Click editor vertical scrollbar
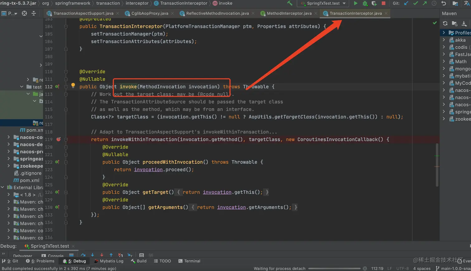Screen dimensions: 471x271 click(437, 165)
